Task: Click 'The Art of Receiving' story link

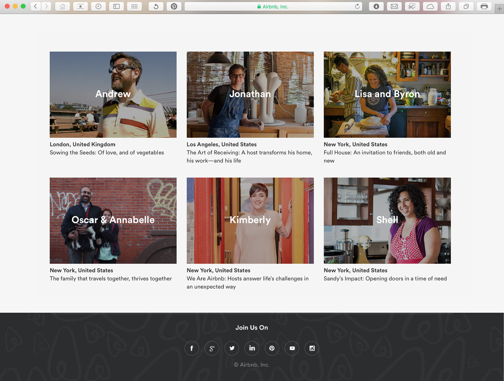Action: point(249,157)
